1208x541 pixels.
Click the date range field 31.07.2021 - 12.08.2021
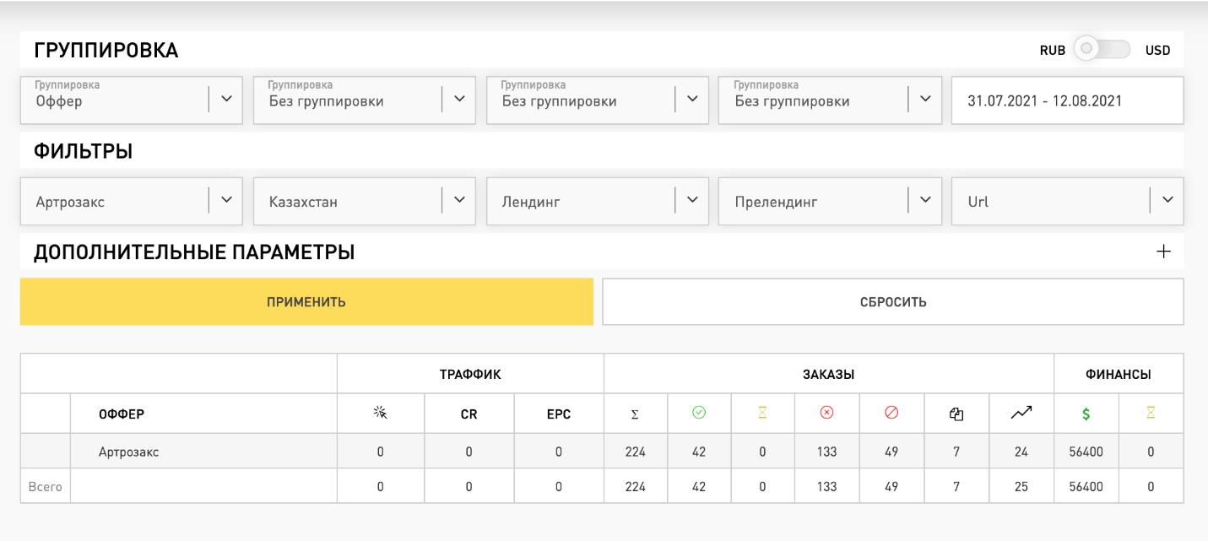coord(1068,100)
